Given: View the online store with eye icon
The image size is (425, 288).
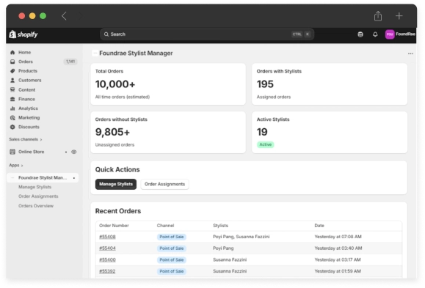Looking at the screenshot, I should pos(73,152).
